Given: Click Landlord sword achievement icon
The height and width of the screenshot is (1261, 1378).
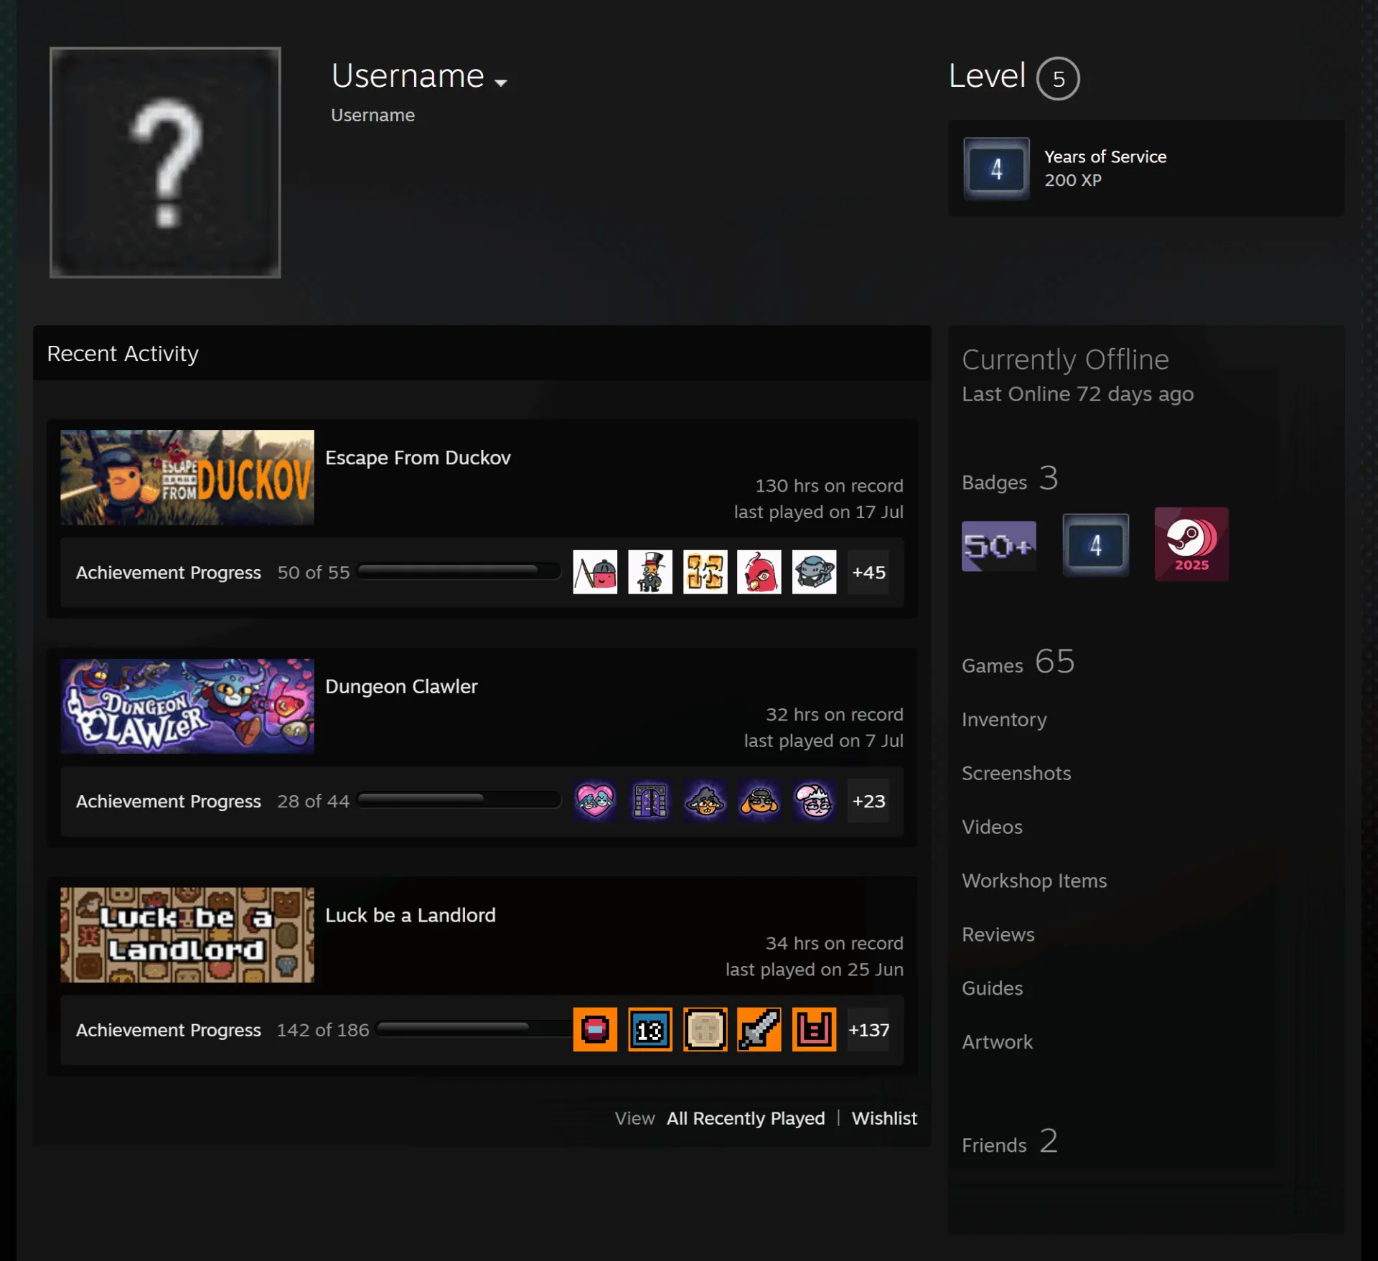Looking at the screenshot, I should click(x=759, y=1029).
